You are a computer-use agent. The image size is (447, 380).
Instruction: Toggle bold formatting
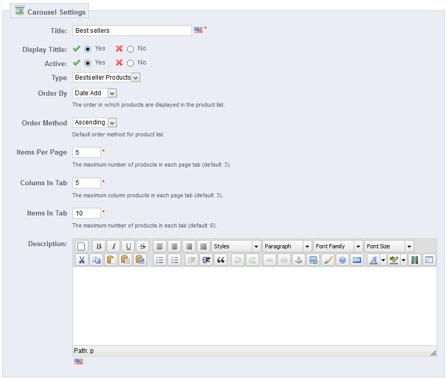click(x=99, y=246)
